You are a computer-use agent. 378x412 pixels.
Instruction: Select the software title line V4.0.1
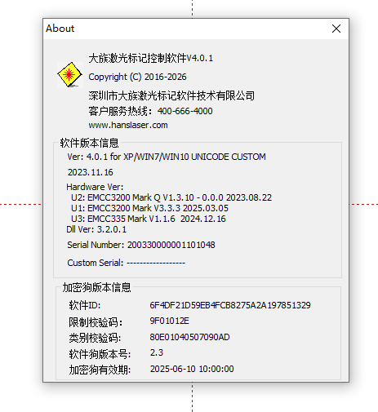click(151, 58)
